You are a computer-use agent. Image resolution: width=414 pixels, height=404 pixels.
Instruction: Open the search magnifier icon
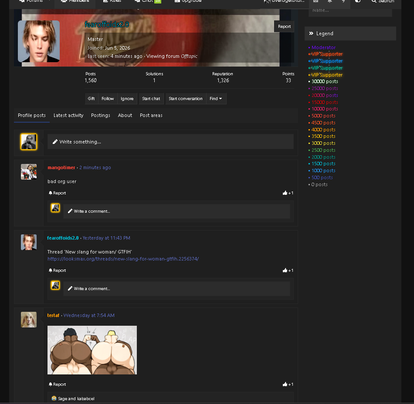[x=373, y=1]
